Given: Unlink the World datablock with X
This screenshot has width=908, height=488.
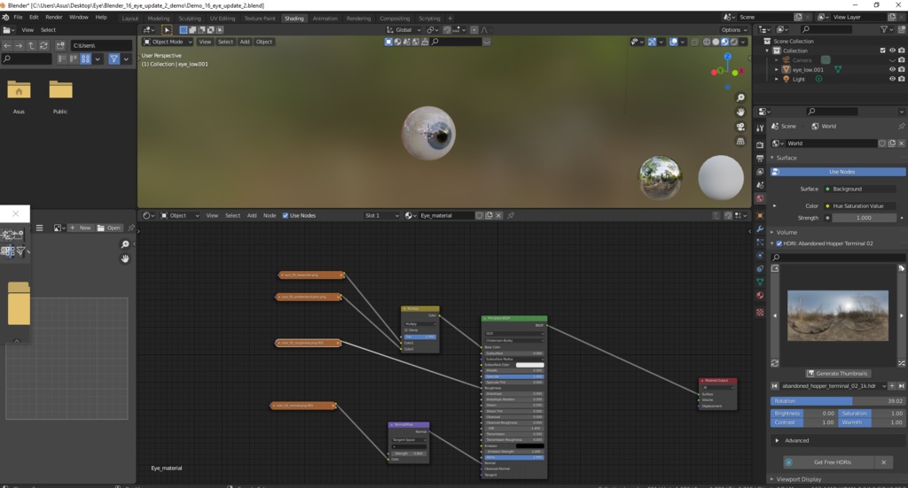Looking at the screenshot, I should (x=901, y=143).
